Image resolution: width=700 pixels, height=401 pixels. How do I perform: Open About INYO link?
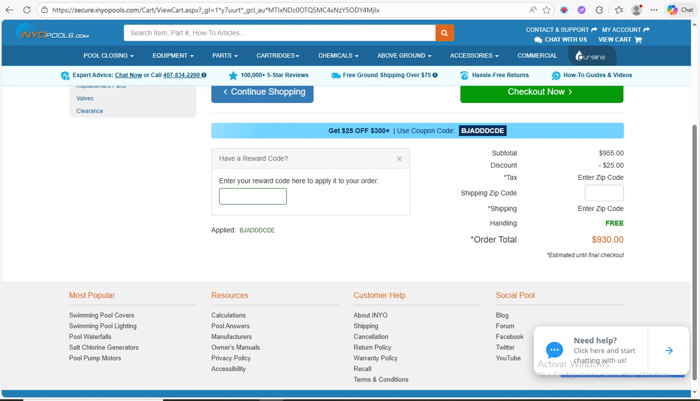pos(371,316)
